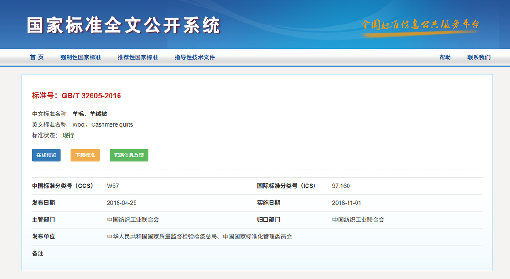Click the publish date 2016-04-25

[x=121, y=203]
